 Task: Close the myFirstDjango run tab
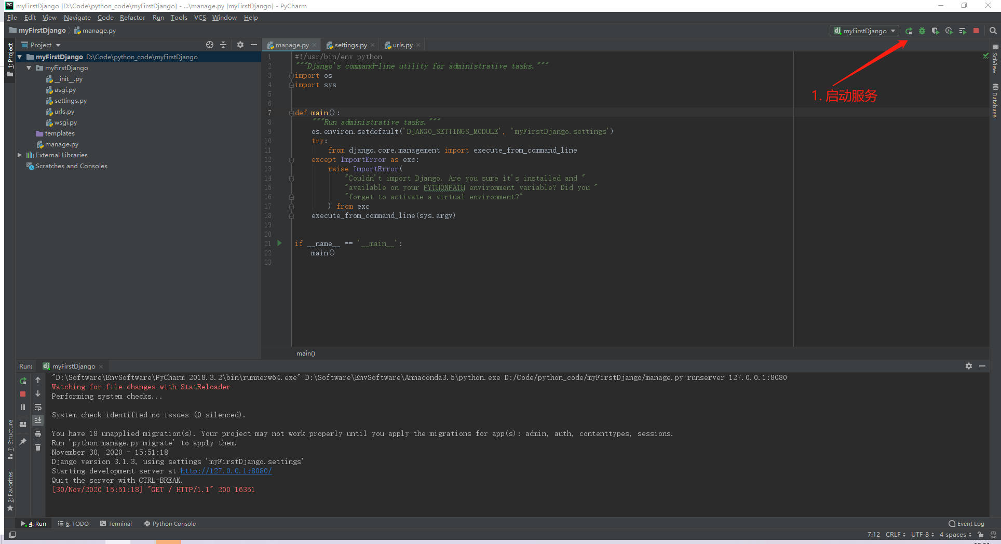coord(101,366)
